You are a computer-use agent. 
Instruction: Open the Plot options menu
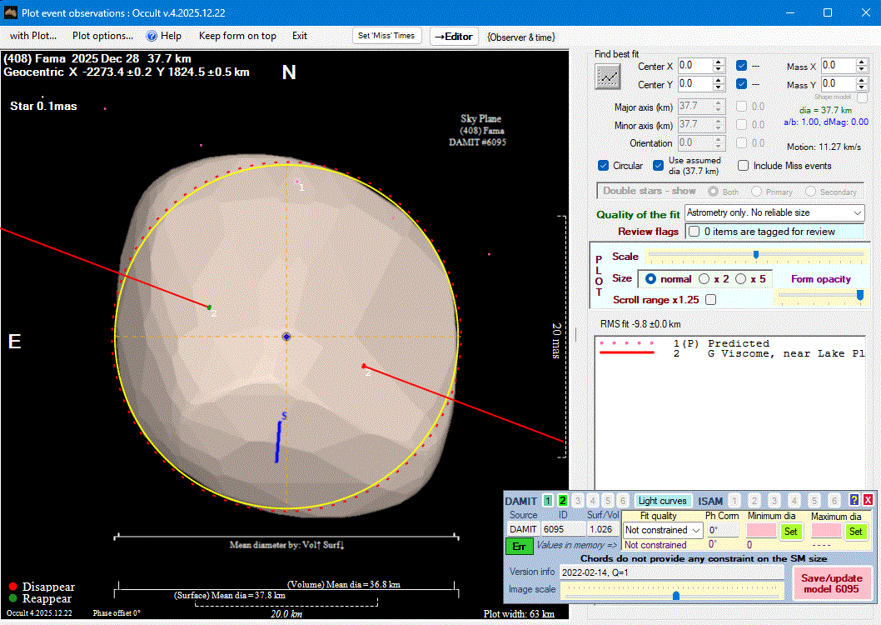tap(102, 36)
